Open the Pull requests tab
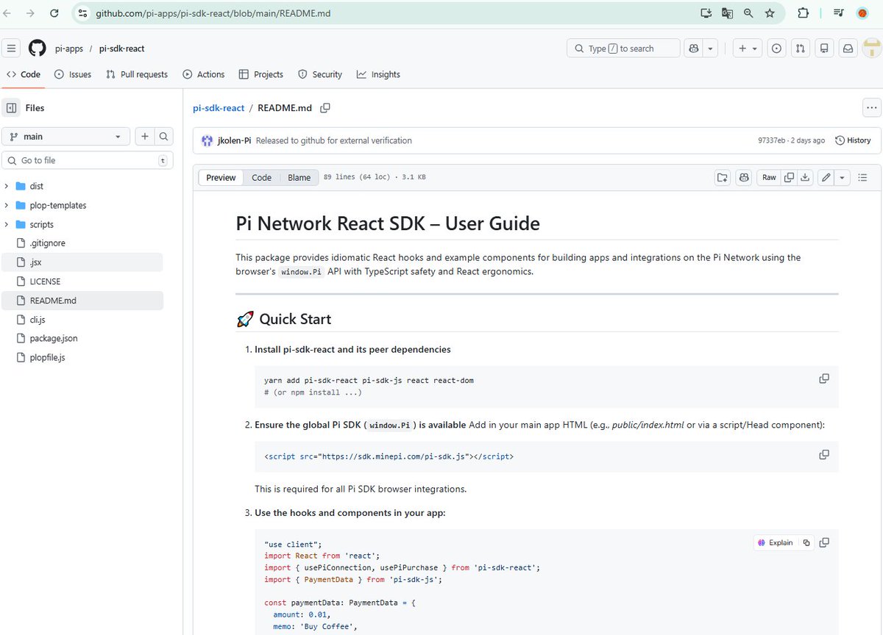 coord(137,74)
